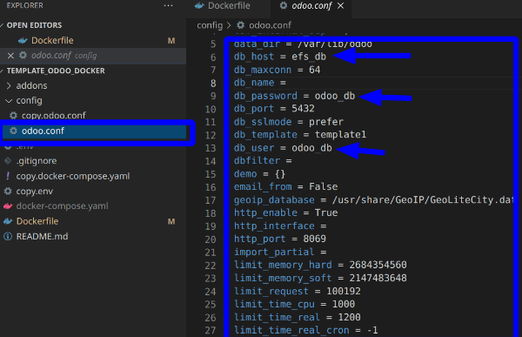Click the db_password = odoo_db line
522x337 pixels.
click(294, 96)
